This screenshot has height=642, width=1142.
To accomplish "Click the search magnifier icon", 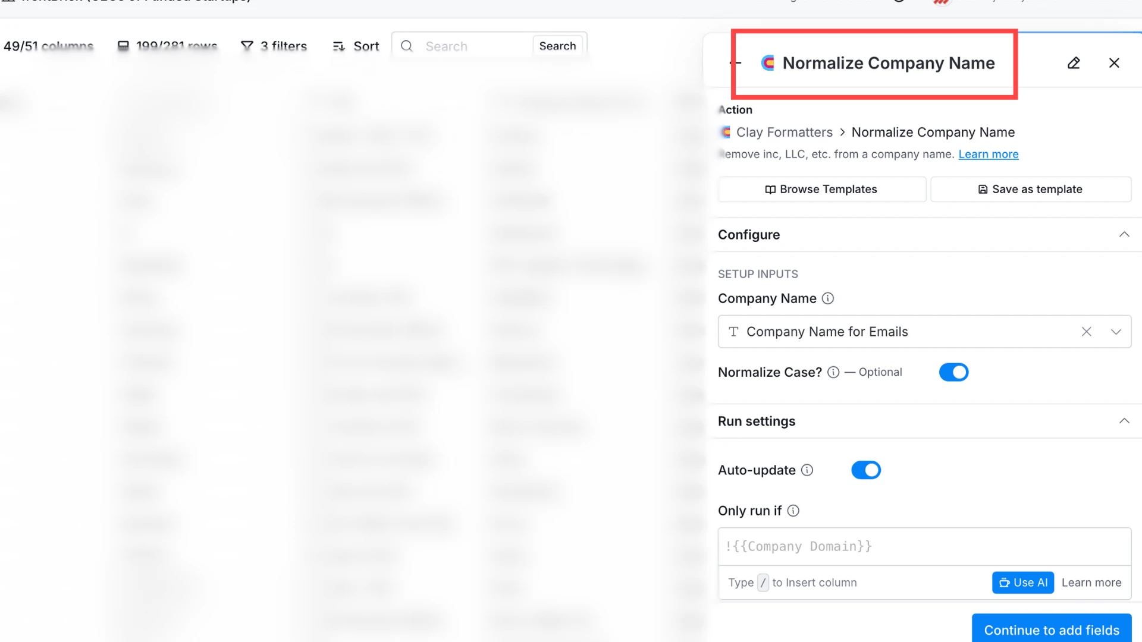I will click(406, 46).
